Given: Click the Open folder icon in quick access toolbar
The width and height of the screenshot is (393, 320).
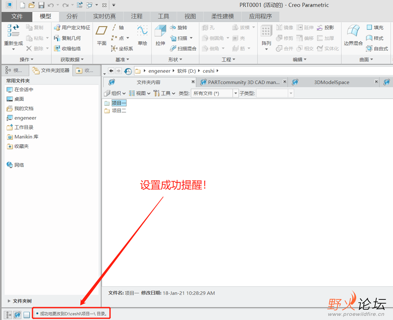Looking at the screenshot, I should (x=32, y=5).
